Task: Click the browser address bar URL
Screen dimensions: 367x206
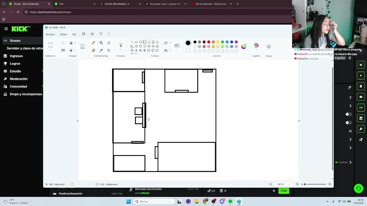Action: tap(50, 12)
